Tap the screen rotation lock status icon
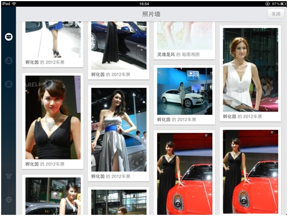 [268, 3]
